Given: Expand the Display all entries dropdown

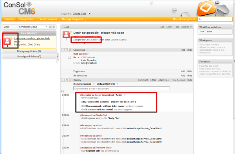Looking at the screenshot, I should pos(84,84).
